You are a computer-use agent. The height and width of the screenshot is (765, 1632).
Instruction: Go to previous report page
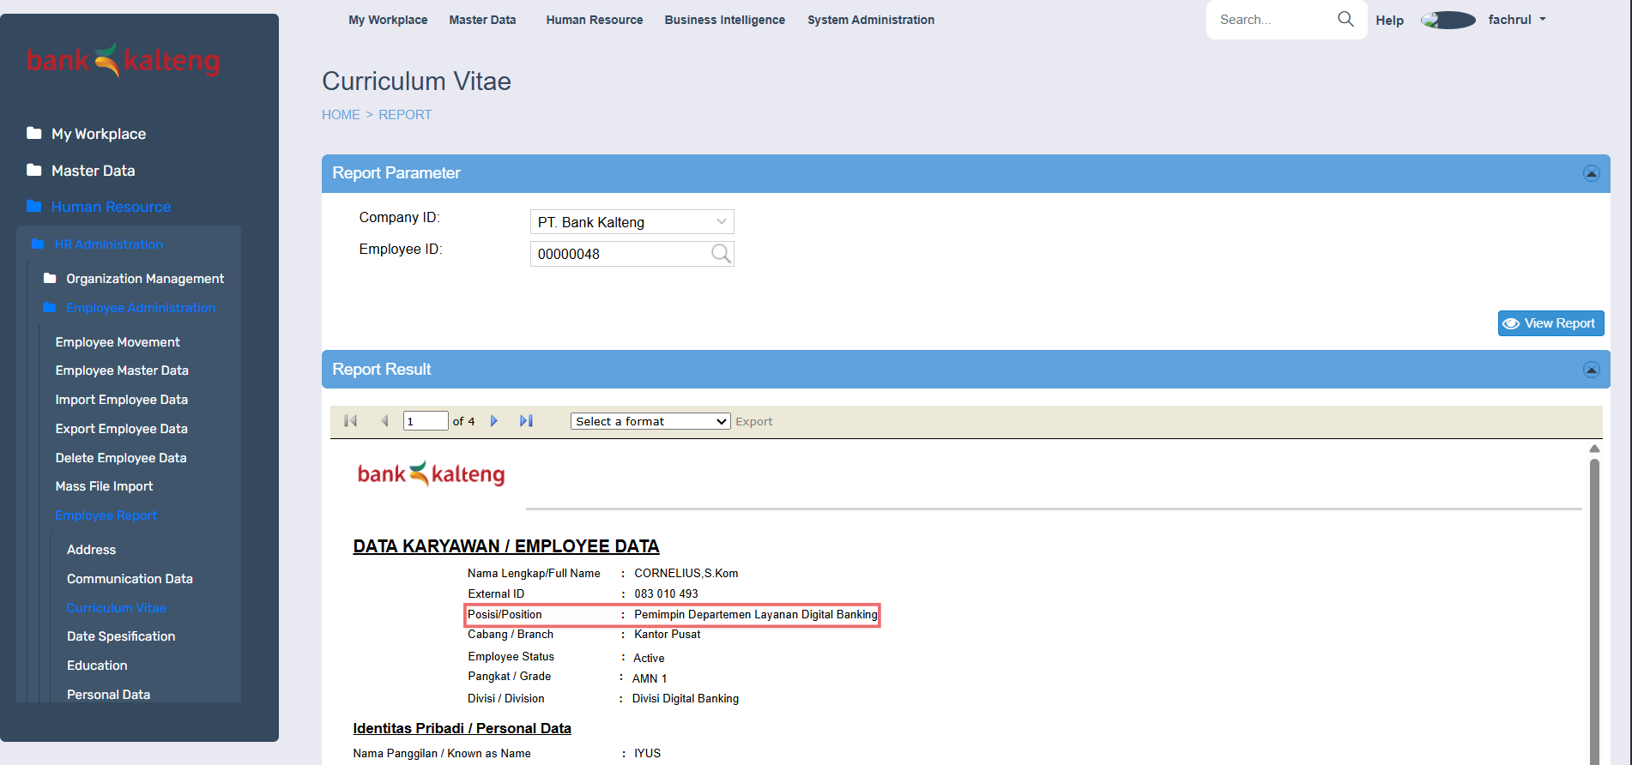(384, 421)
